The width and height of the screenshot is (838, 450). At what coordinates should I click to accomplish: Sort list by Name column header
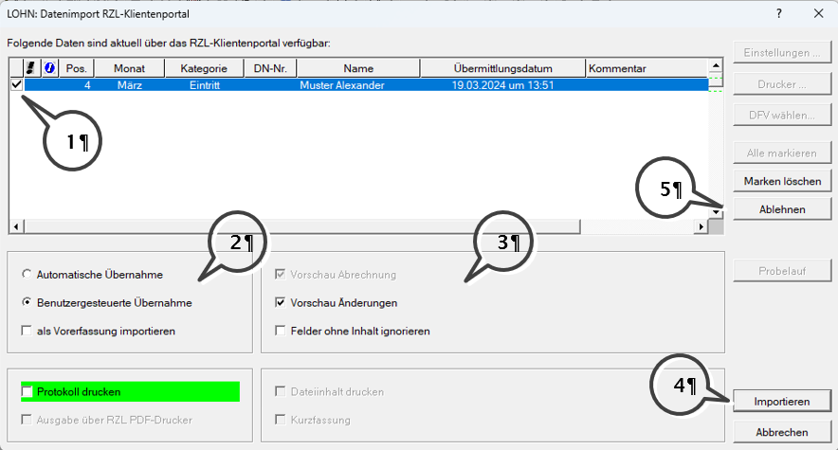point(358,68)
